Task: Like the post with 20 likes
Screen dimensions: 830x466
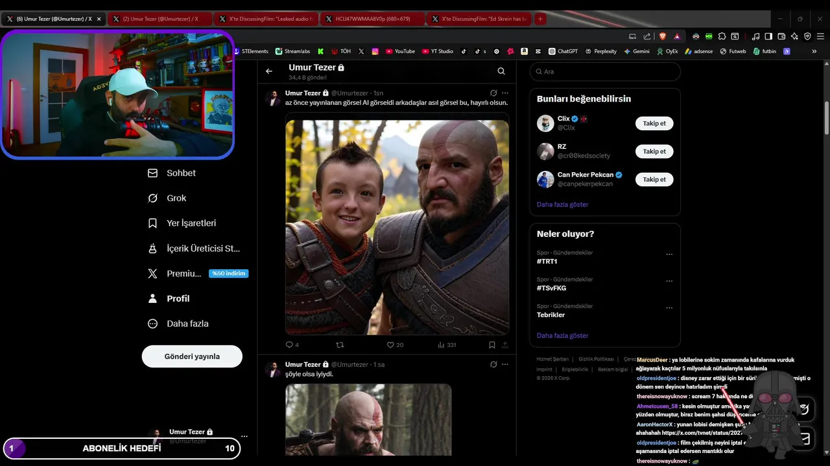Action: pyautogui.click(x=395, y=345)
